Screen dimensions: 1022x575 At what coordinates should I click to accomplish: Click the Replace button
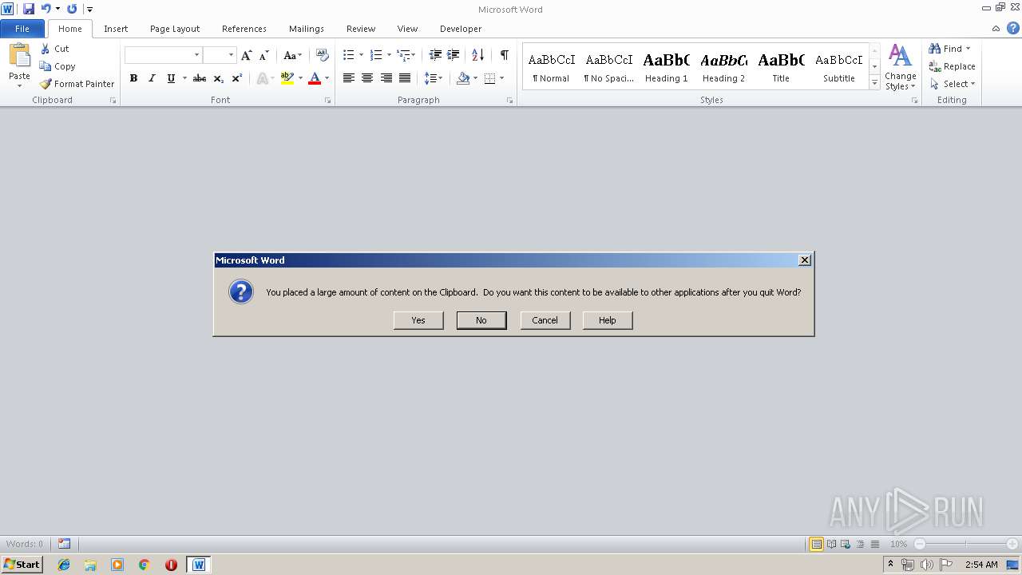coord(952,66)
